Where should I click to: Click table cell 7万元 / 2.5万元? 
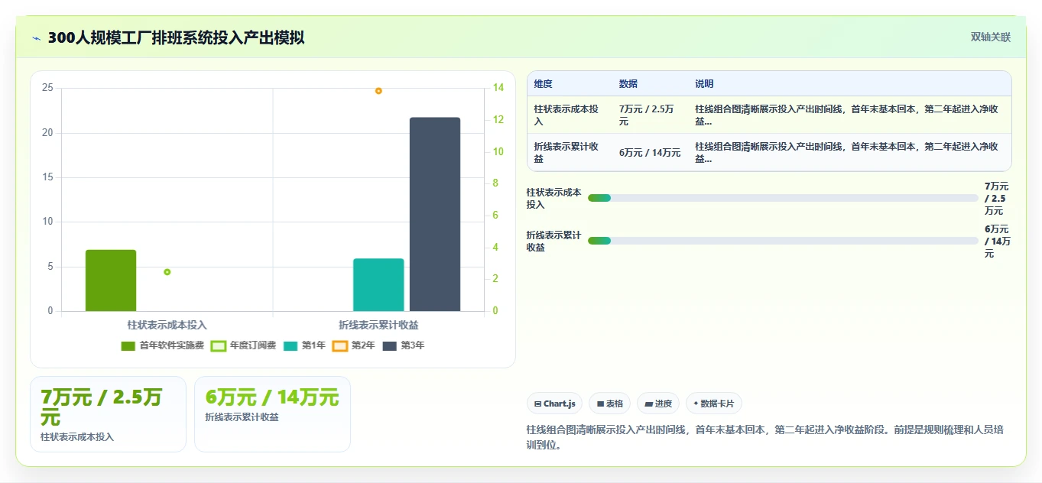coord(650,115)
